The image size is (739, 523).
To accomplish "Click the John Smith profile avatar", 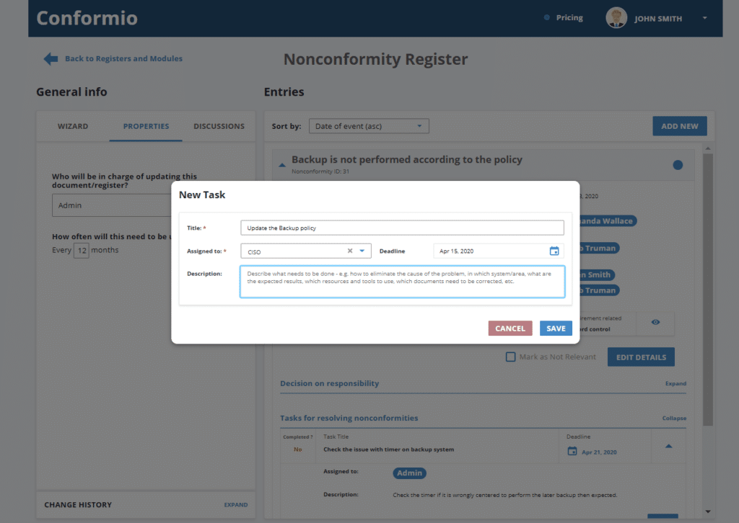I will [616, 17].
